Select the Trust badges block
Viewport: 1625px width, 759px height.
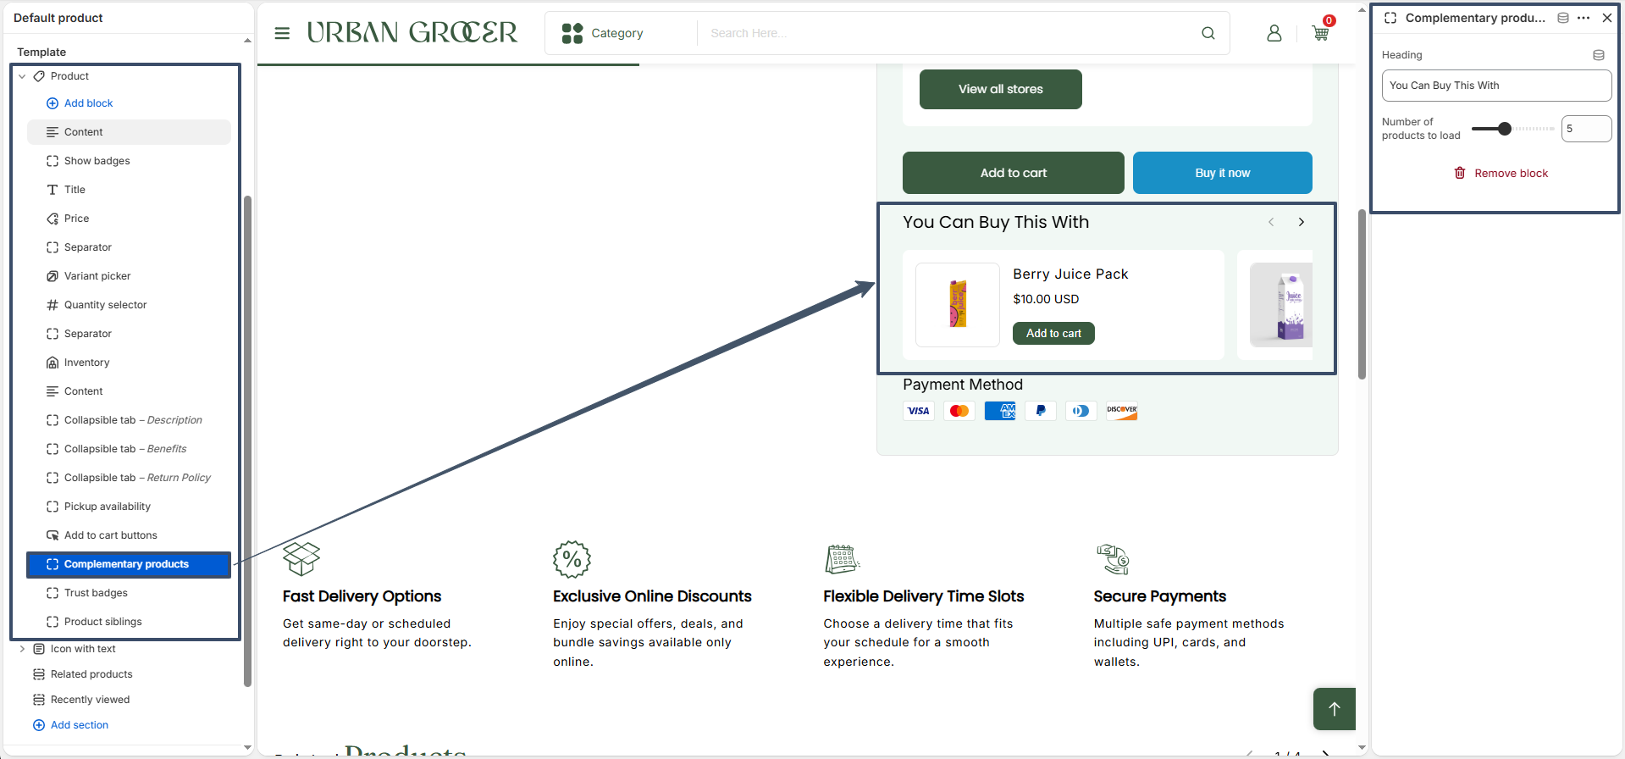pyautogui.click(x=129, y=593)
